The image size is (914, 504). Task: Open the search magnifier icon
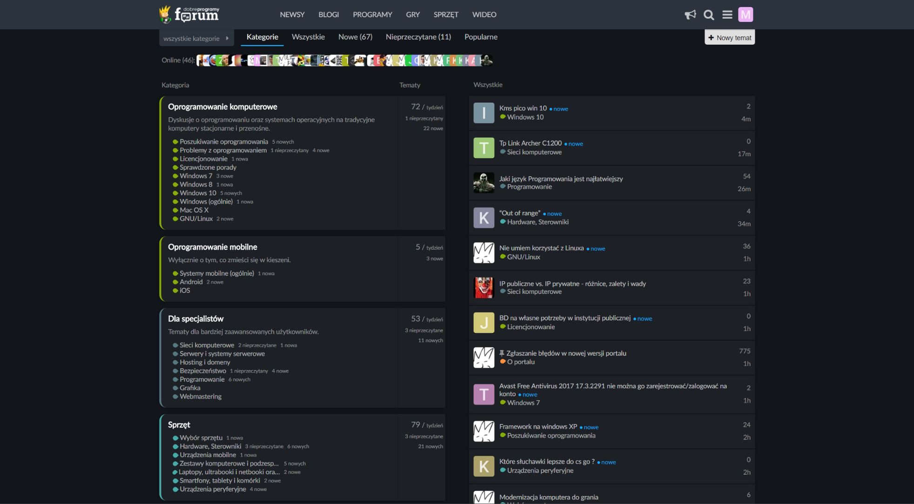point(709,15)
